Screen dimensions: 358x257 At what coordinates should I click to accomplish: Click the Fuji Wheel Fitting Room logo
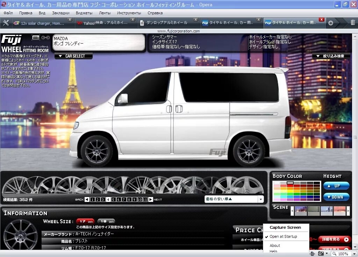coord(24,44)
